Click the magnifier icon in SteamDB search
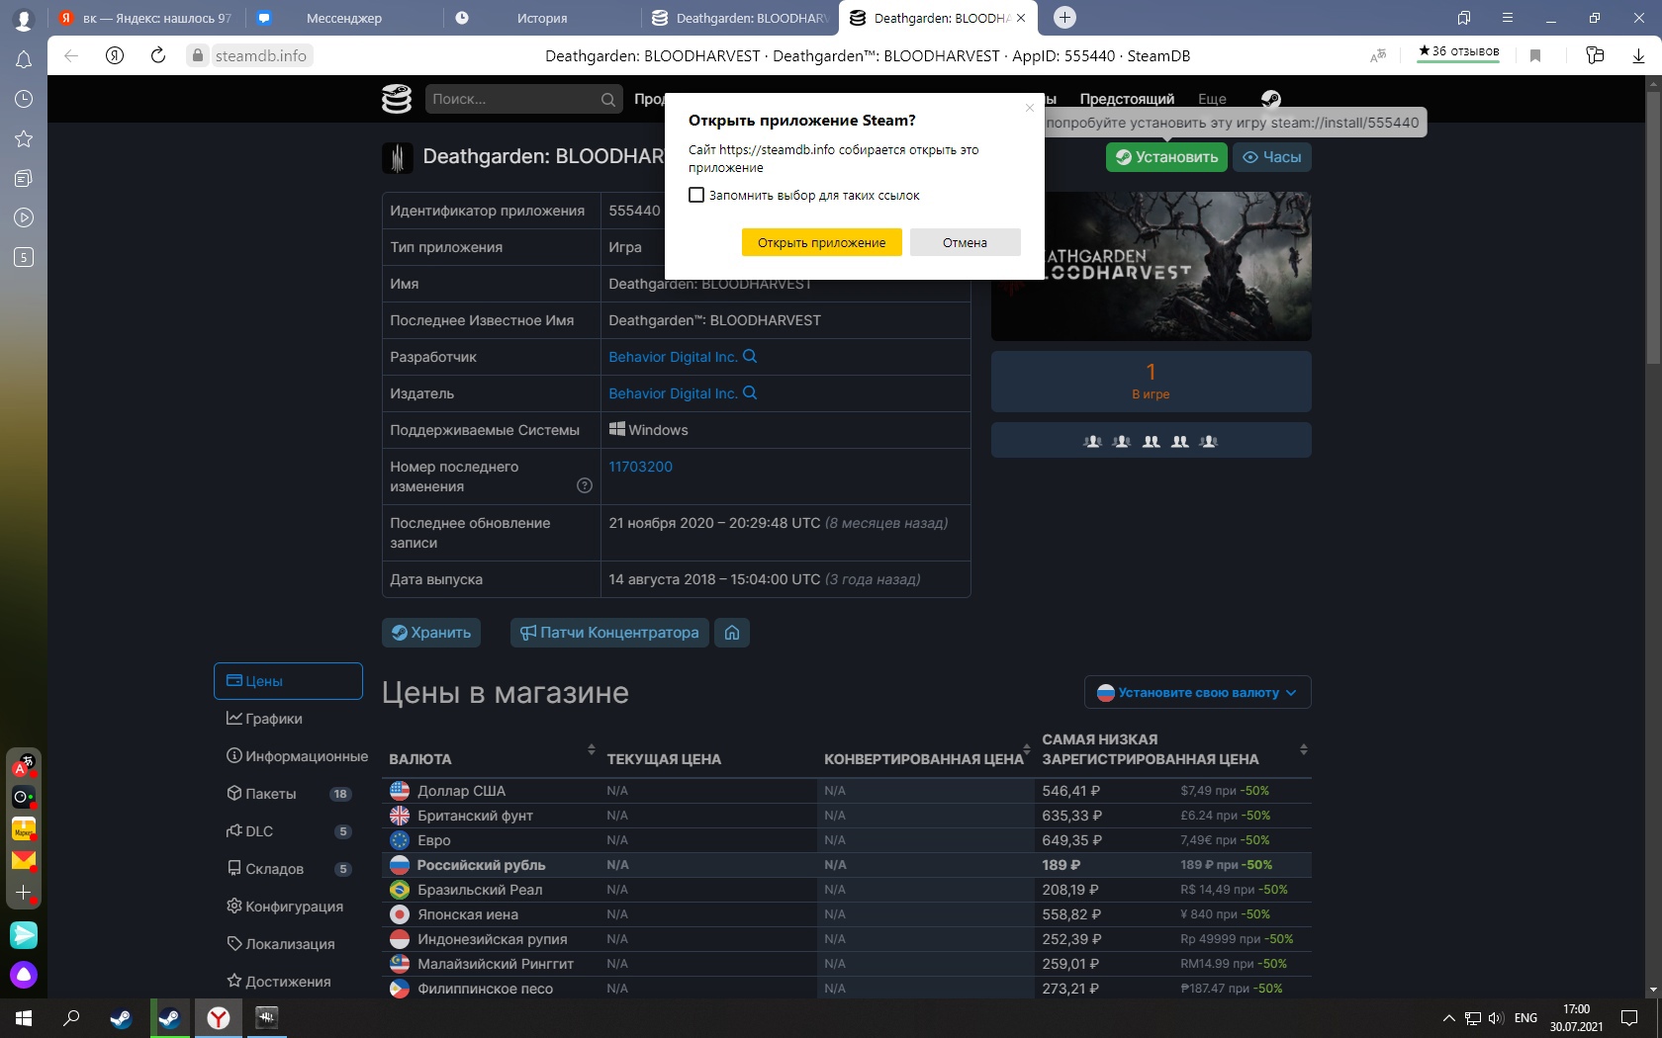The image size is (1662, 1038). pos(608,99)
